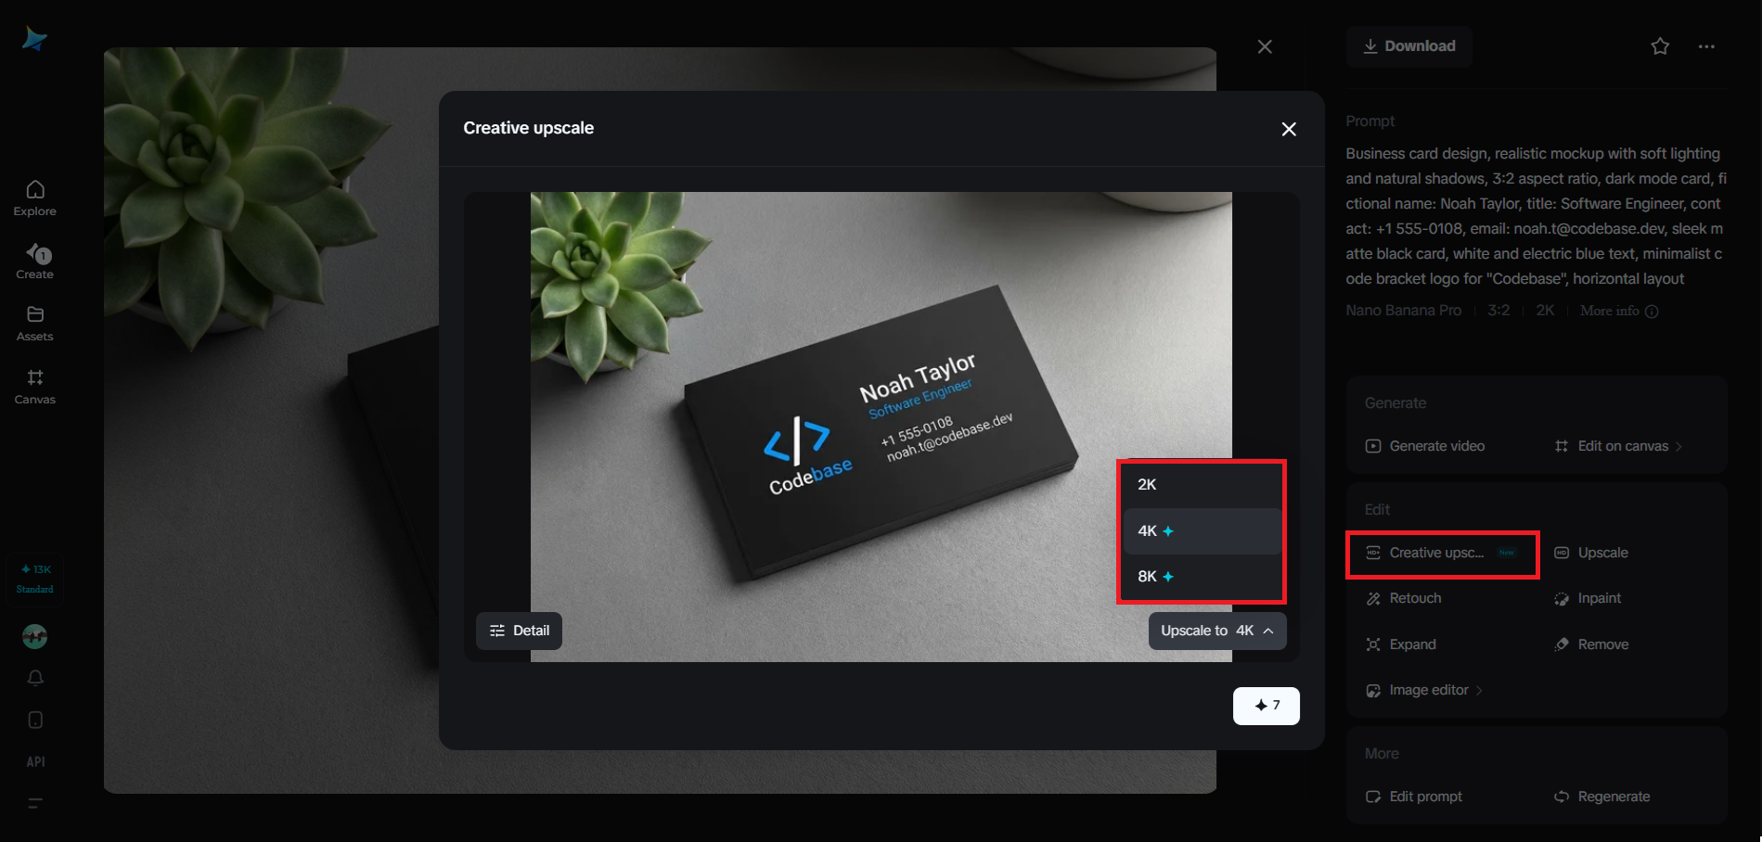Collapse the Upscale to 4K dropdown
Image resolution: width=1762 pixels, height=842 pixels.
coord(1217,631)
